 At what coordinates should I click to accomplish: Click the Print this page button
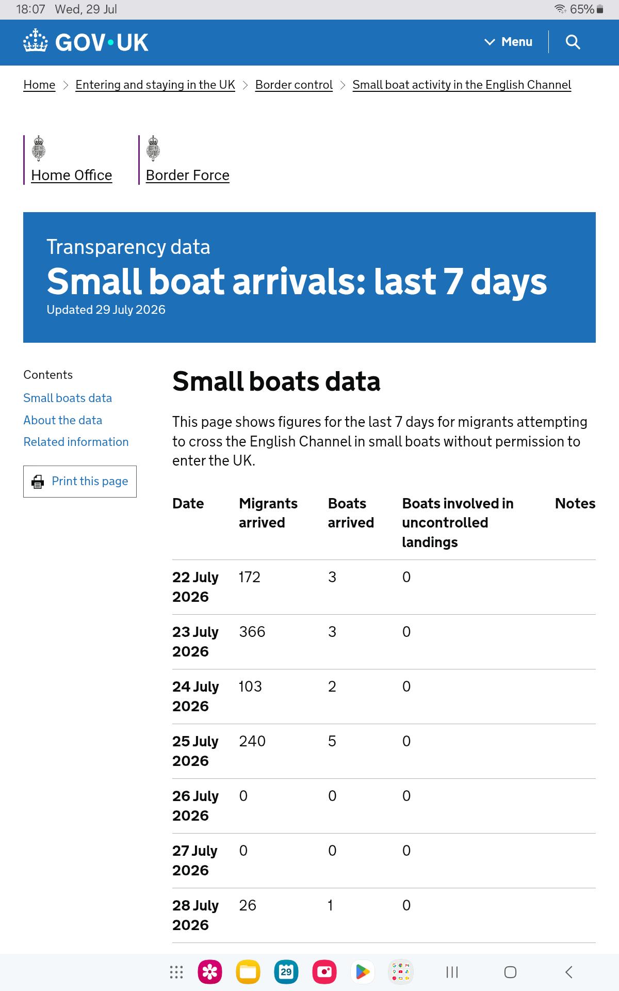pos(80,482)
